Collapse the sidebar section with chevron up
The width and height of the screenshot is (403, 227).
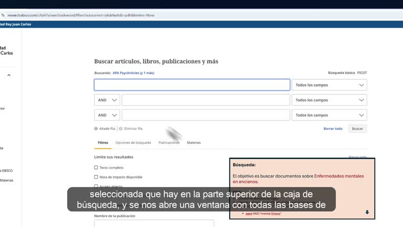9,75
